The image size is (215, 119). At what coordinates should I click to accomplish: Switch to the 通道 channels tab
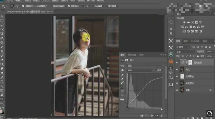point(186,41)
